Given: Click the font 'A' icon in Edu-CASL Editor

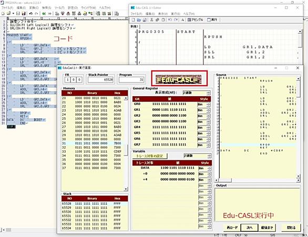Looking at the screenshot, I should pos(182,19).
